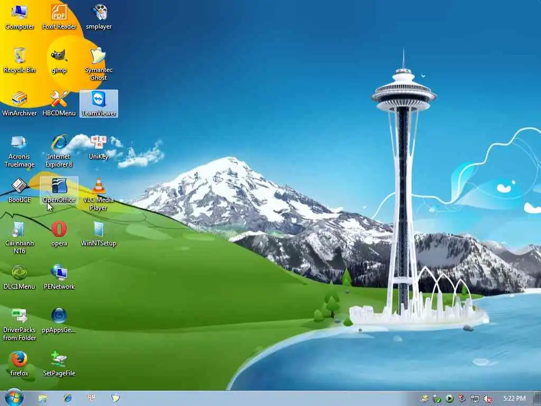Click the clock showing 5:22 PM
The height and width of the screenshot is (406, 541).
pyautogui.click(x=515, y=399)
